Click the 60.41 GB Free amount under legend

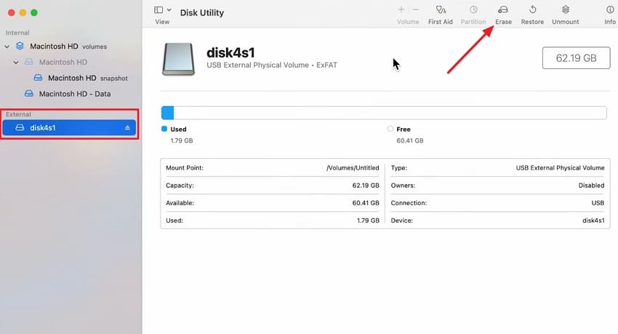click(410, 140)
